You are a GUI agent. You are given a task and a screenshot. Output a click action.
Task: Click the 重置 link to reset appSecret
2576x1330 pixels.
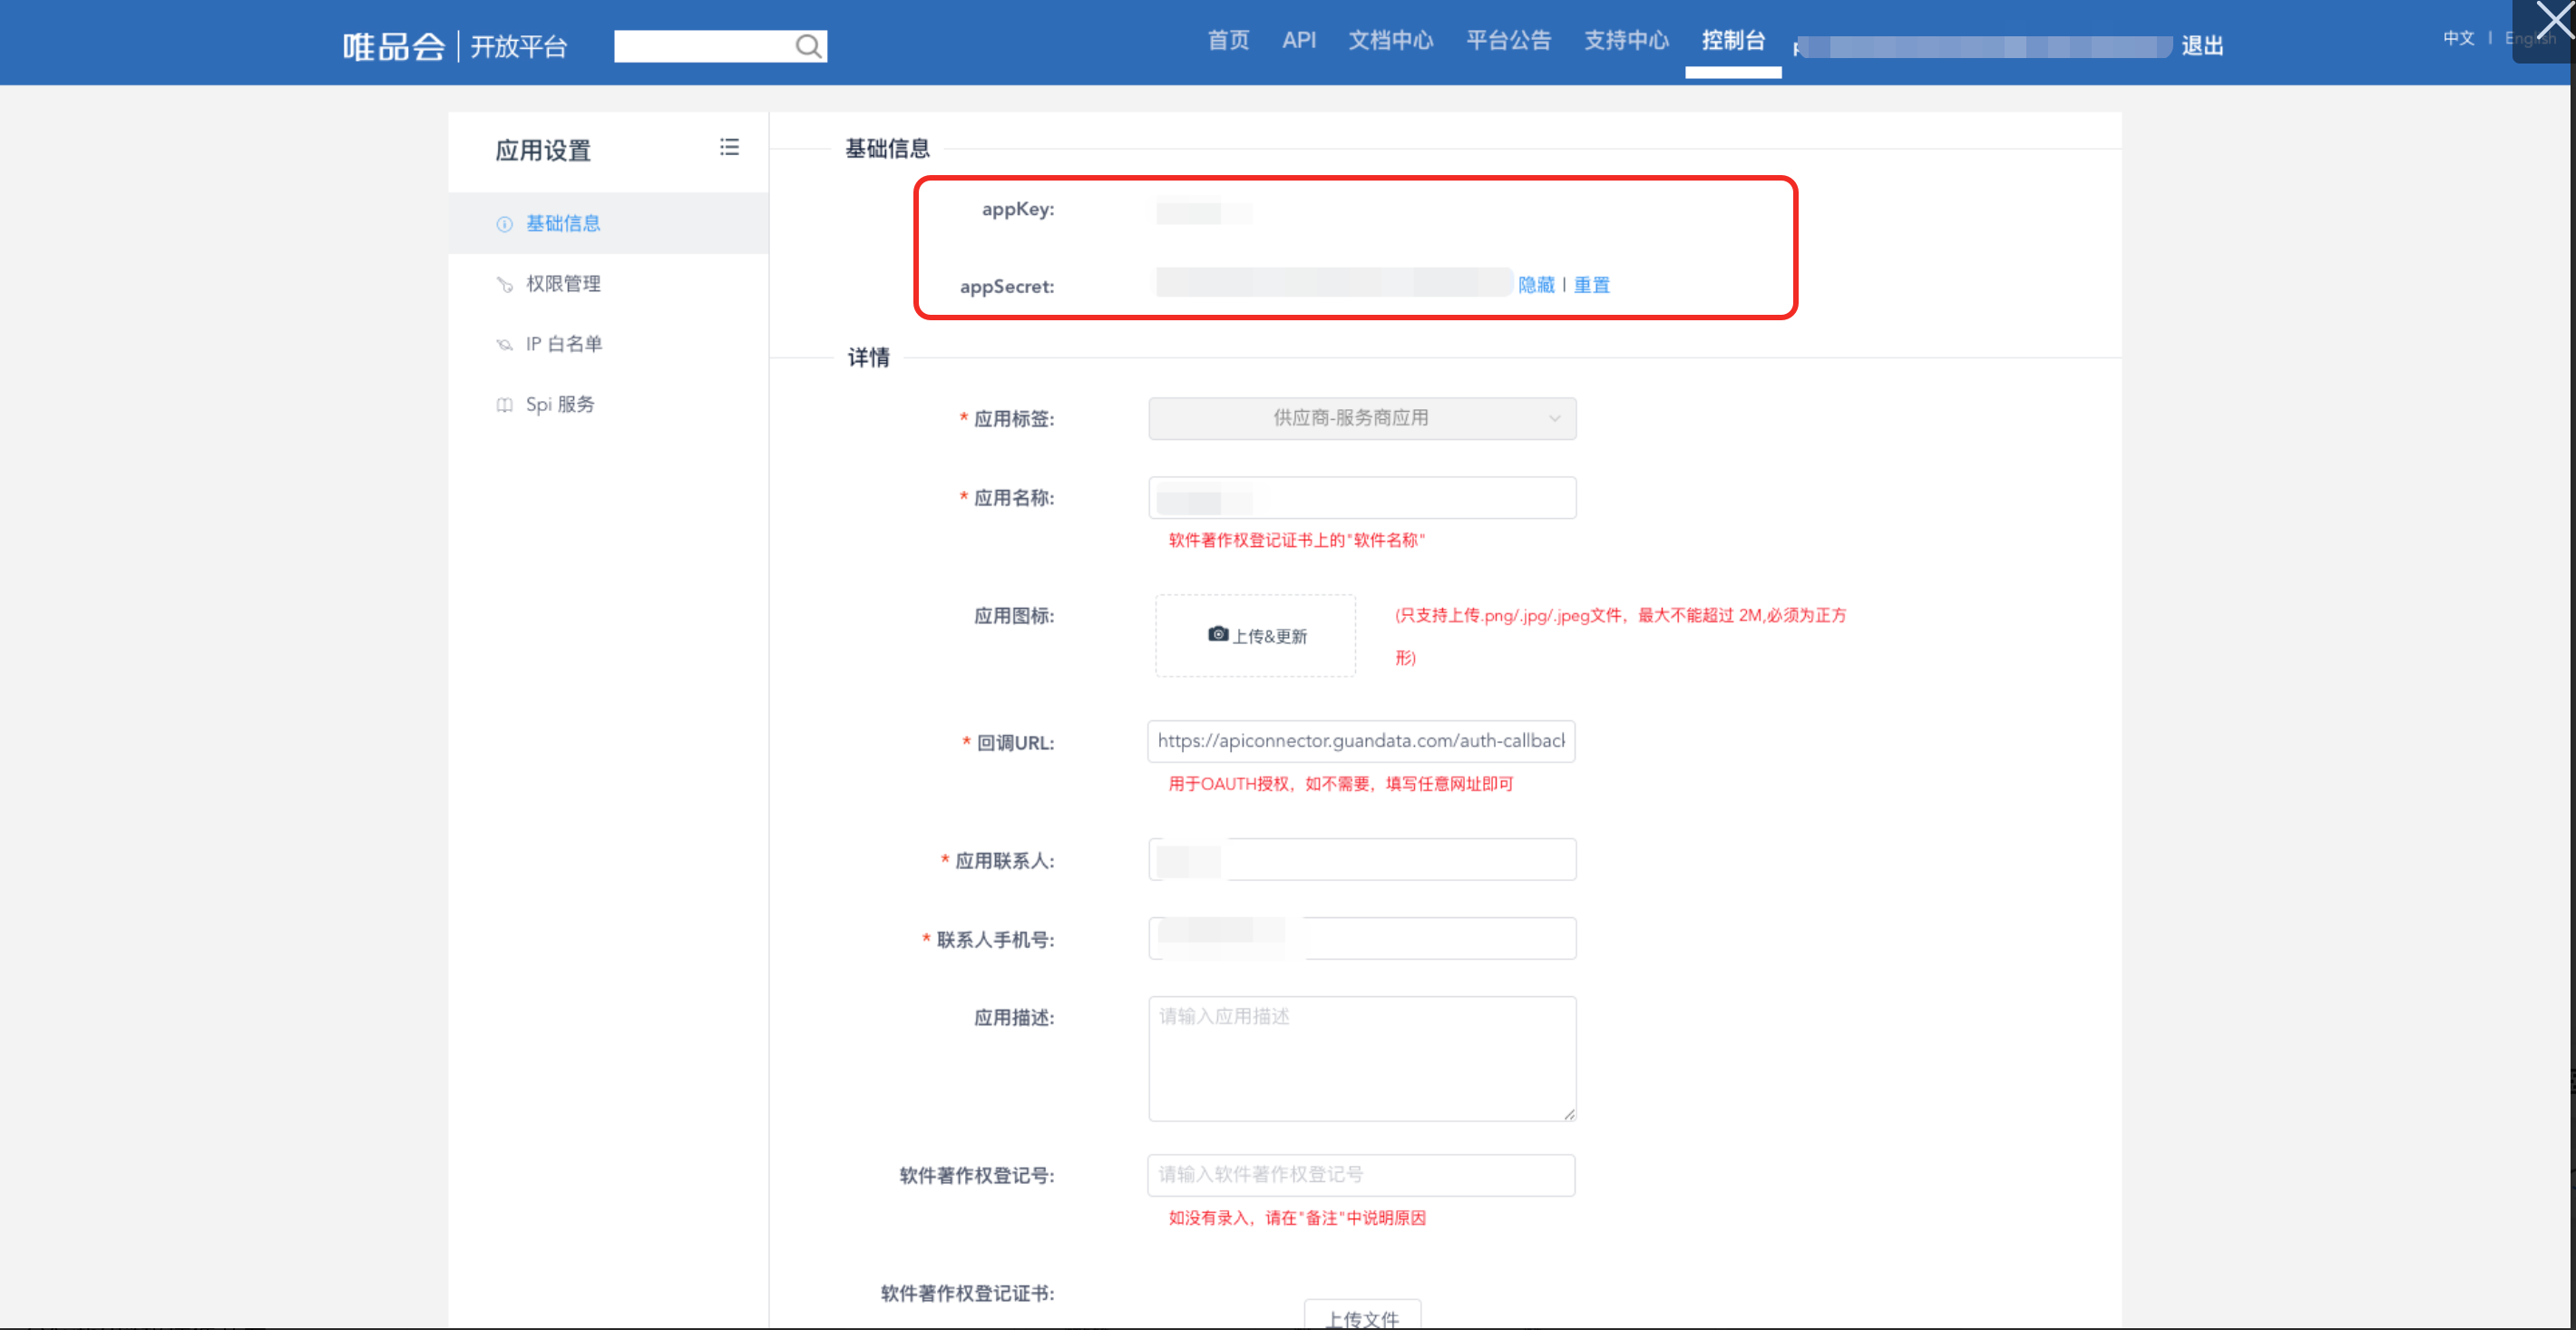(1591, 285)
